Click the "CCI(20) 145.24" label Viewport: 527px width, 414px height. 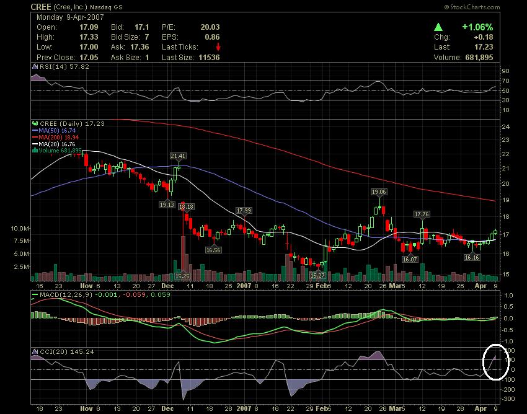(67, 351)
